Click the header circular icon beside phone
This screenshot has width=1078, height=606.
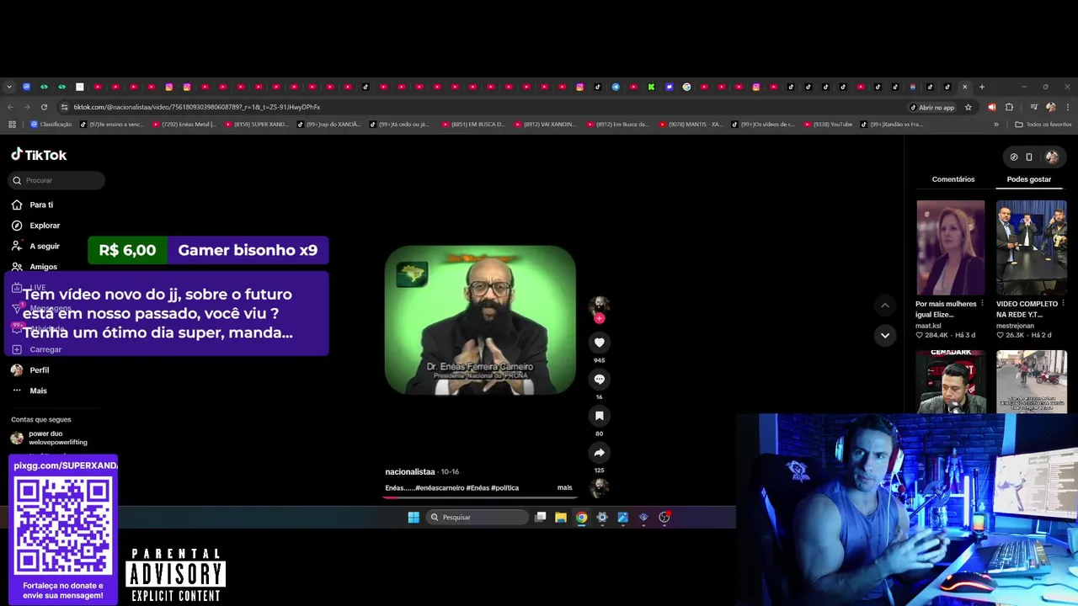(1014, 157)
